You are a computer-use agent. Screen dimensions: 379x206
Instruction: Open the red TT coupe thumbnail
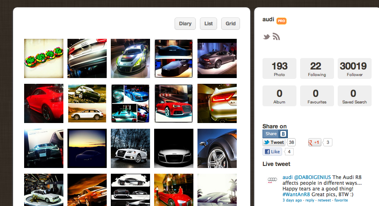pyautogui.click(x=44, y=103)
